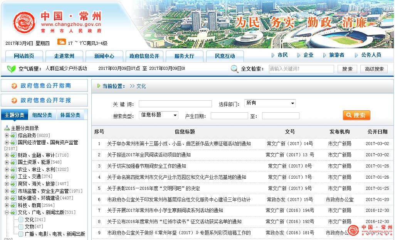Image resolution: width=395 pixels, height=240 pixels.
Task: Click the magnifier icon beside 全文检索
Action: 234,69
